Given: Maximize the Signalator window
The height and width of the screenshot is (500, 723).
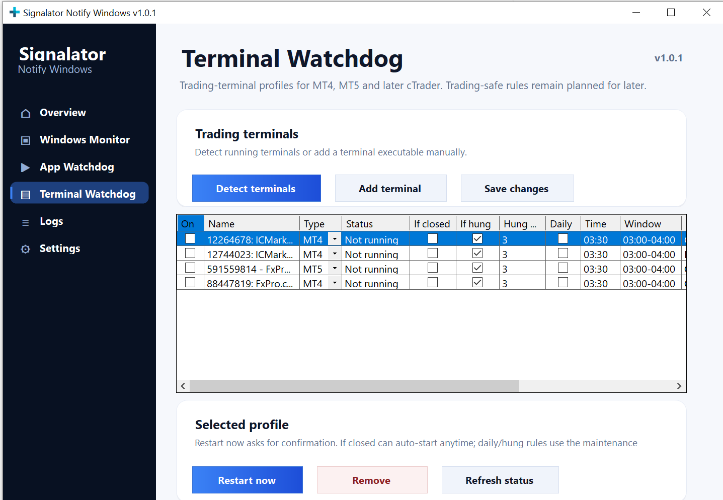Looking at the screenshot, I should tap(671, 12).
